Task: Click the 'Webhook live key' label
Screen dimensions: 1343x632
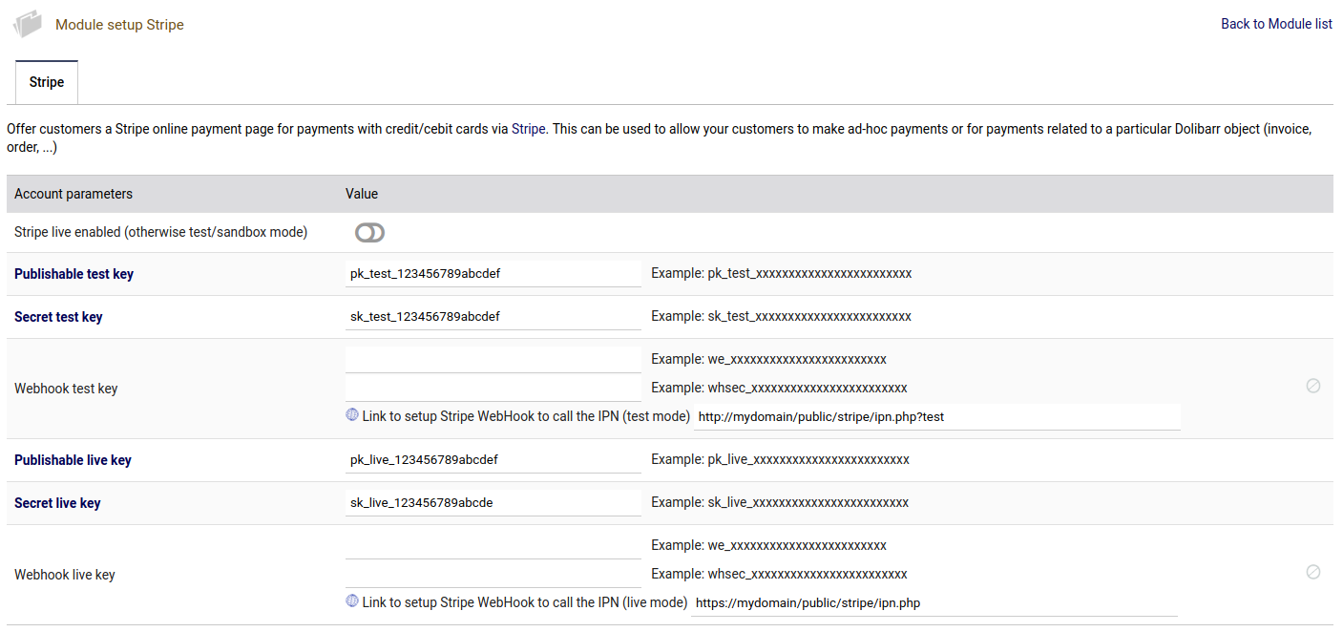Action: click(65, 575)
